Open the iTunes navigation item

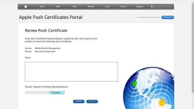click(x=123, y=7)
